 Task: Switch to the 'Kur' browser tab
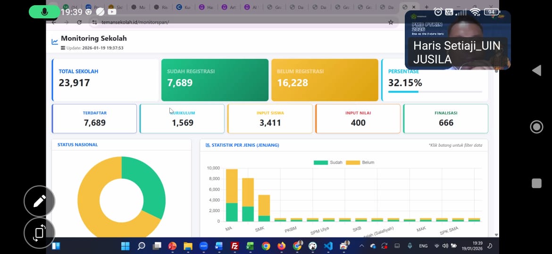coord(183,8)
